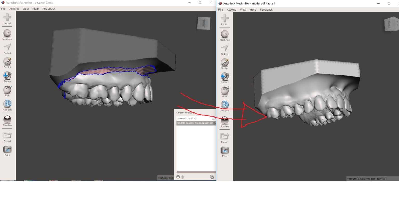Activate the Select tool in the left window
Viewport: 399px width, 220px height.
point(7,48)
